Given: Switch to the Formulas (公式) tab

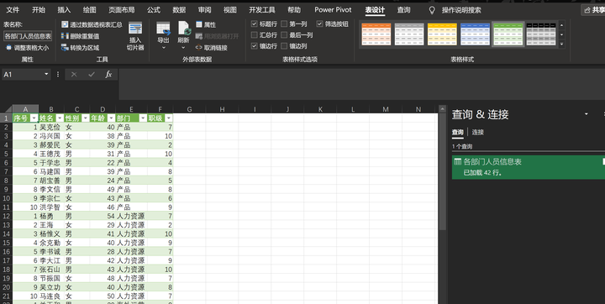Looking at the screenshot, I should point(154,10).
